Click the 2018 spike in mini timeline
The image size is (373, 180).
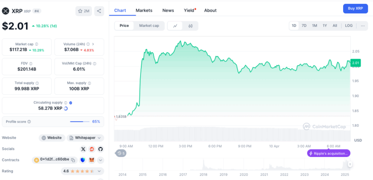[x=203, y=164]
